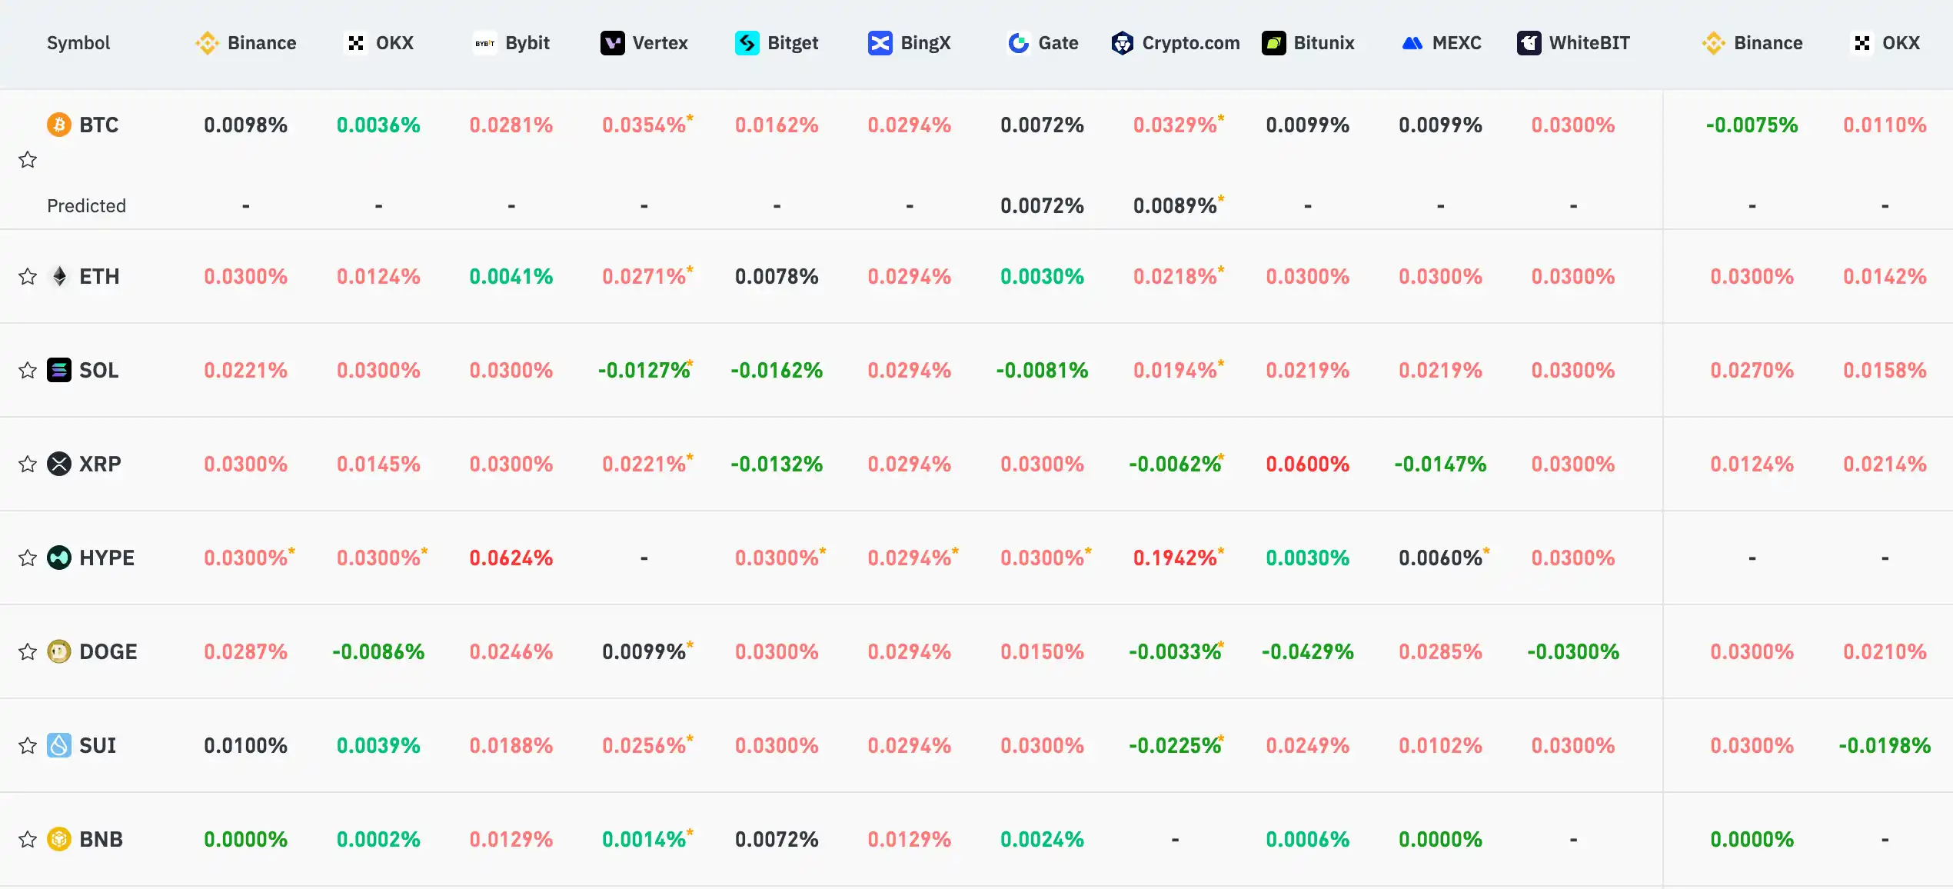
Task: Click the Crypto.com exchange logo
Action: pyautogui.click(x=1122, y=43)
